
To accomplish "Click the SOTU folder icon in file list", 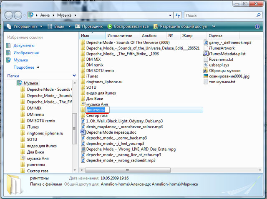I will click(83, 87).
